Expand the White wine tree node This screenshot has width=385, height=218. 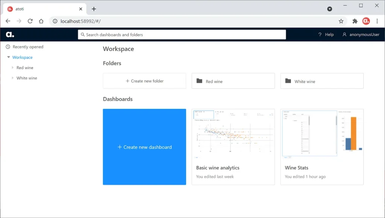[12, 78]
